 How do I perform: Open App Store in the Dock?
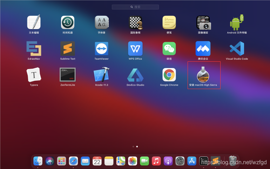point(192,161)
